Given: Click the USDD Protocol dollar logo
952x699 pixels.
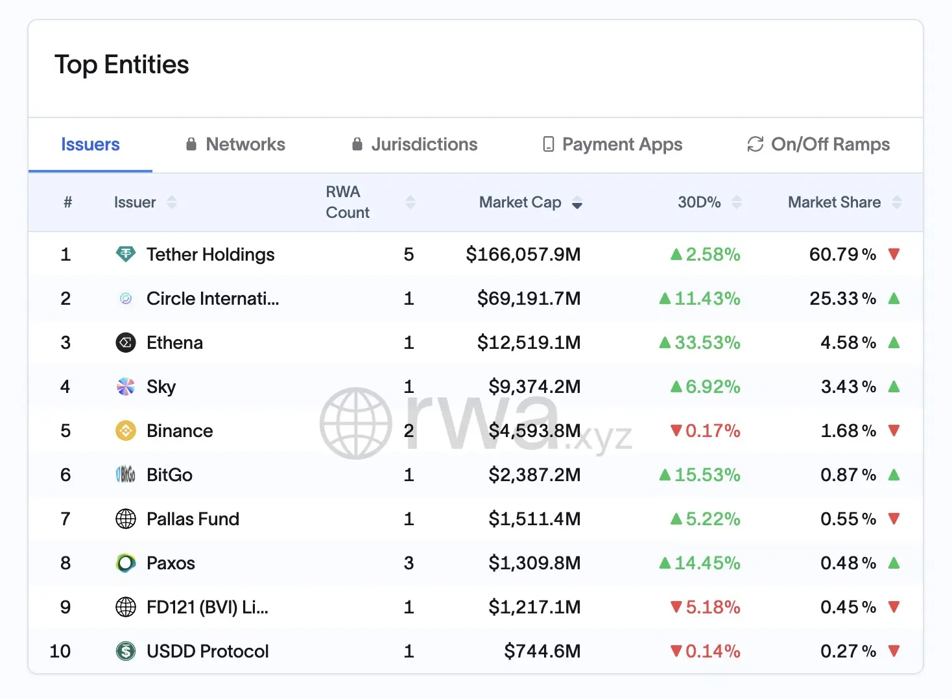Looking at the screenshot, I should pyautogui.click(x=126, y=651).
